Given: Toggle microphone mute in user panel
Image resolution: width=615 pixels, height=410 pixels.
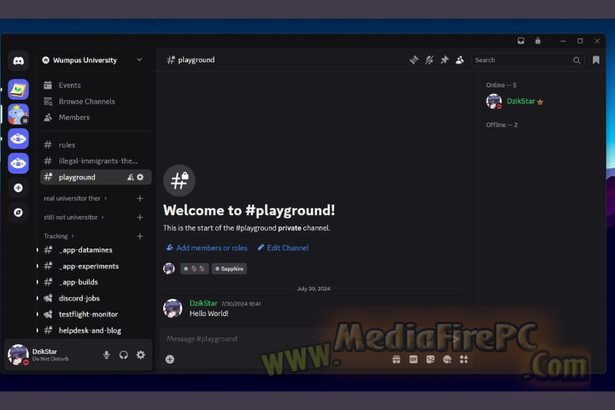Looking at the screenshot, I should pos(106,355).
